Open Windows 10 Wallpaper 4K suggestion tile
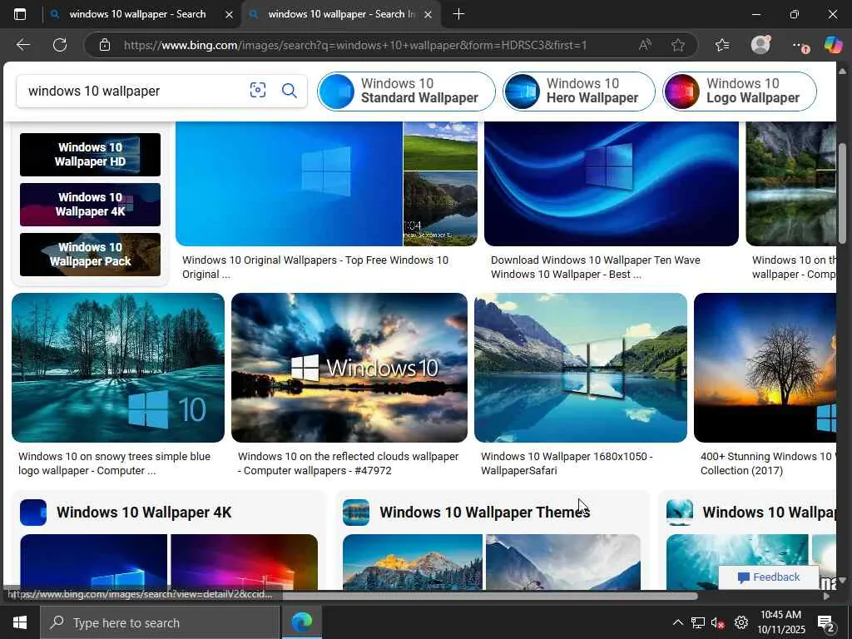 tap(90, 205)
